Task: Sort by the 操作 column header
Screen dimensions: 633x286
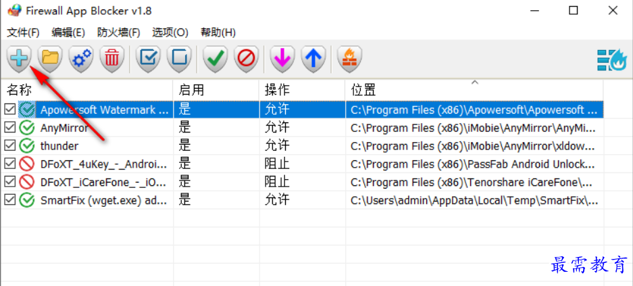Action: 303,90
